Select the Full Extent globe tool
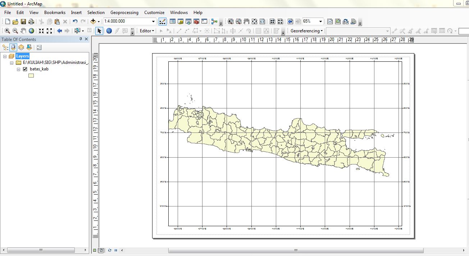 coord(32,31)
